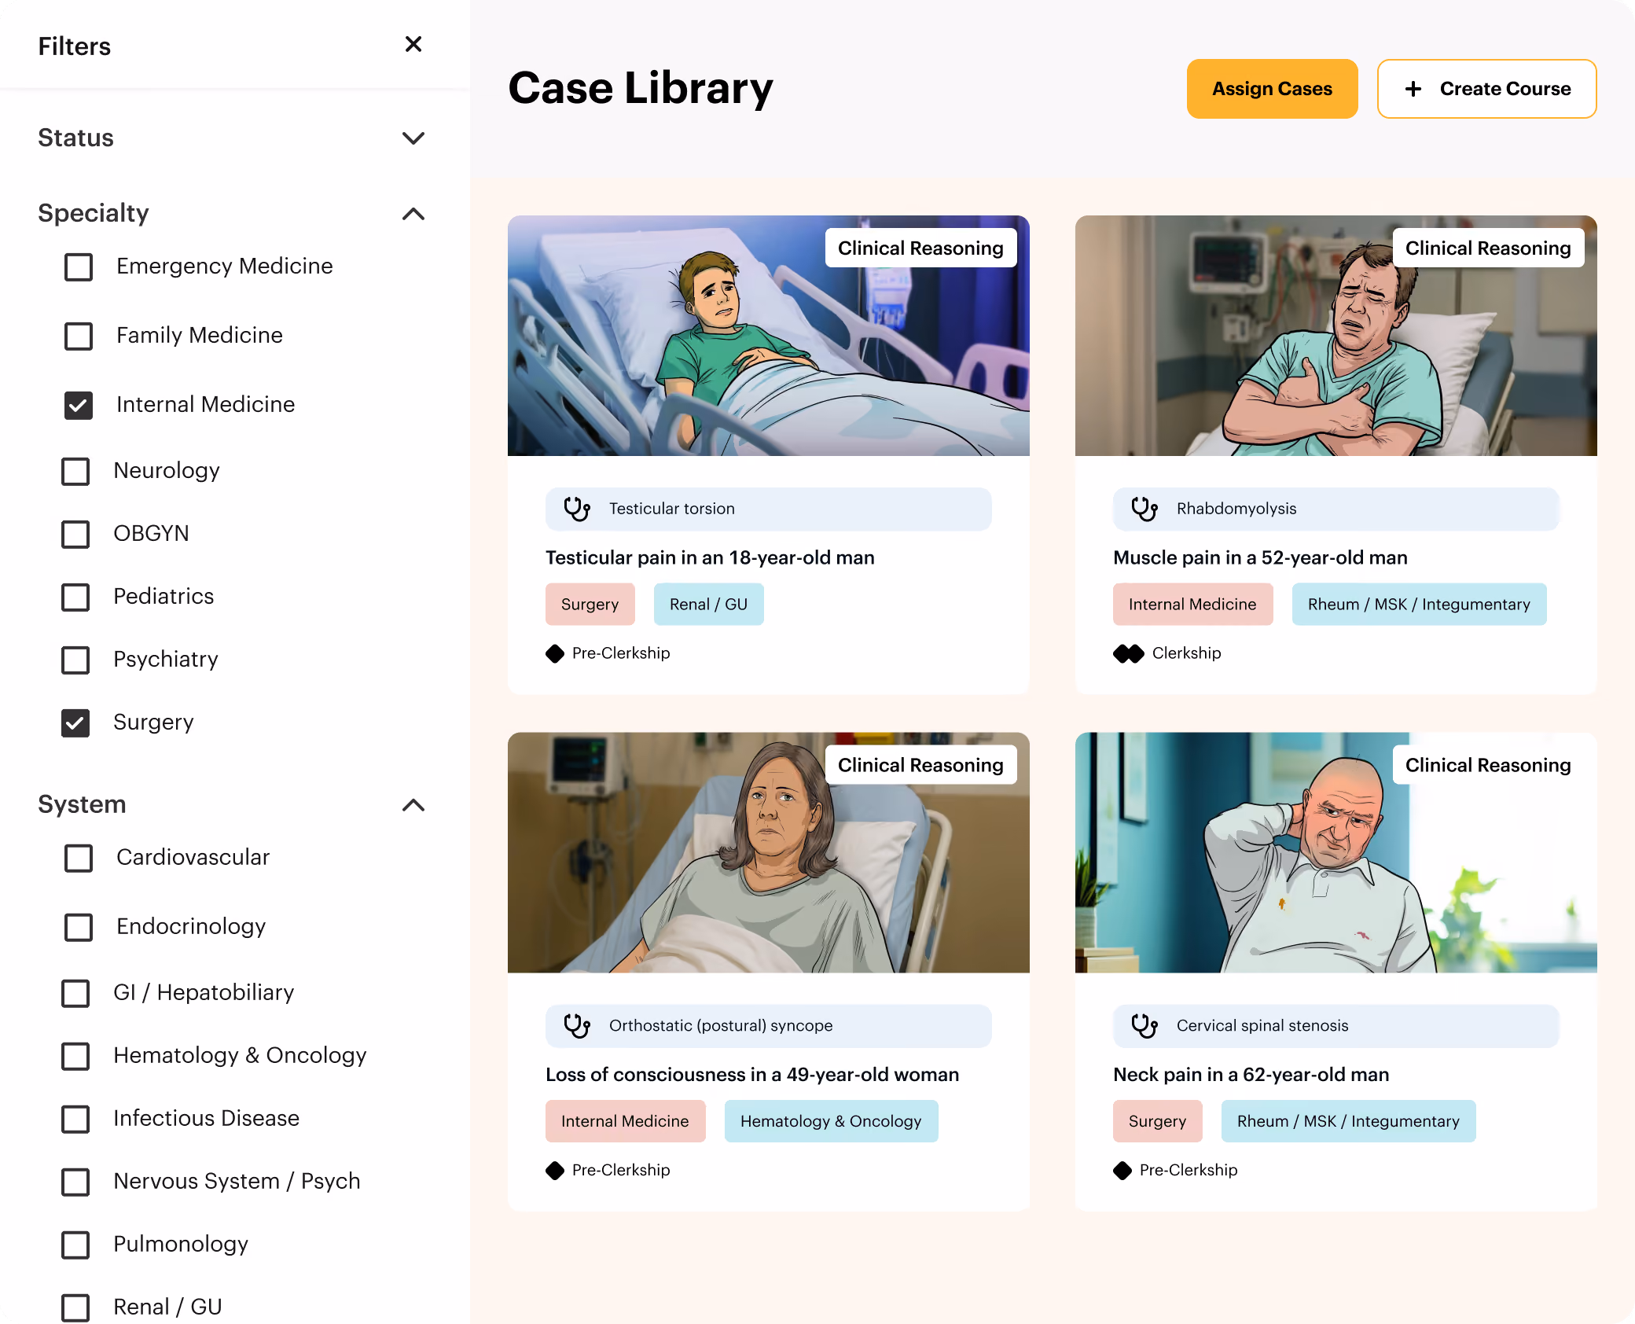The width and height of the screenshot is (1635, 1324).
Task: Click the Renal / GU tag on Testicular card
Action: (708, 605)
